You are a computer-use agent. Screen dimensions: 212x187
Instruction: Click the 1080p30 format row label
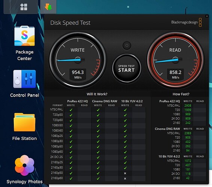(x=57, y=141)
